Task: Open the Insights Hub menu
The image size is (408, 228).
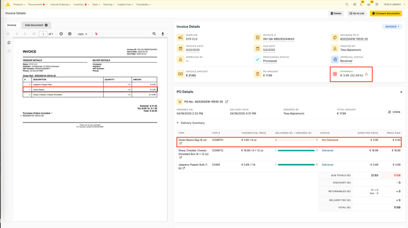Action: [125, 5]
